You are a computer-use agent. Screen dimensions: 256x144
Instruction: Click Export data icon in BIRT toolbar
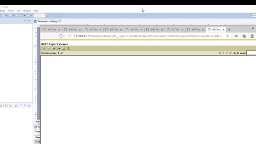(54, 48)
